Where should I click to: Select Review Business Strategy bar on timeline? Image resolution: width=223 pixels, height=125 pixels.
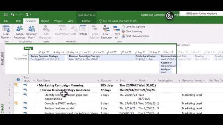click(47, 58)
